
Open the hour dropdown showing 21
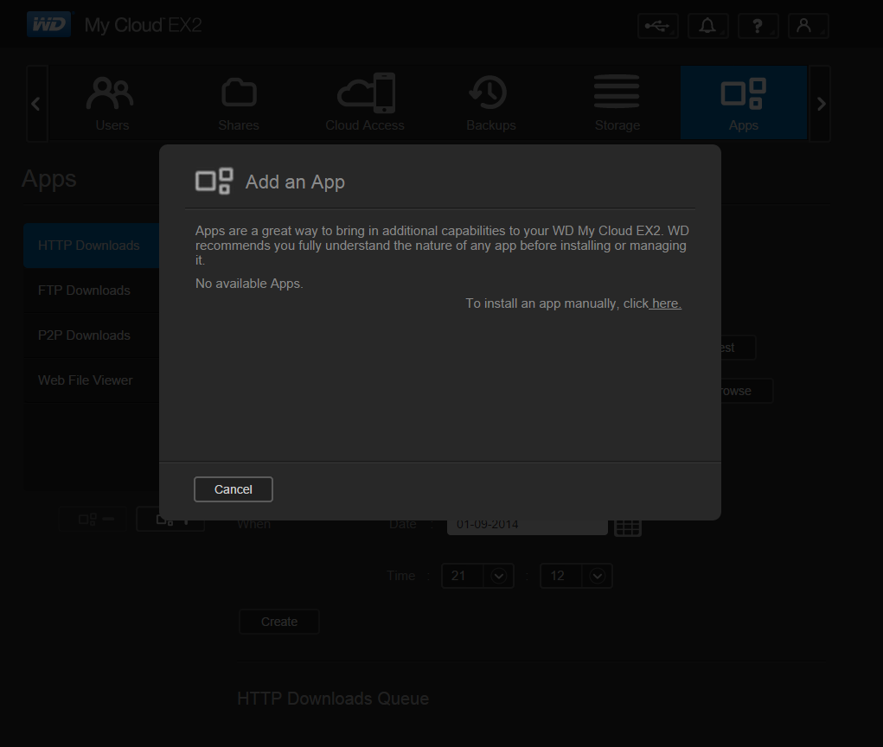click(x=477, y=576)
